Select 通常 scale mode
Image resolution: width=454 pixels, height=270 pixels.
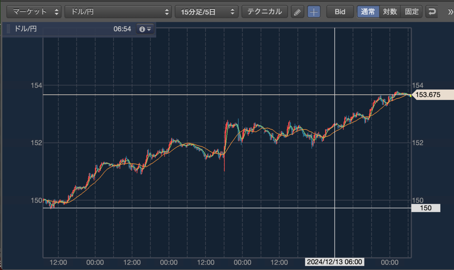367,12
